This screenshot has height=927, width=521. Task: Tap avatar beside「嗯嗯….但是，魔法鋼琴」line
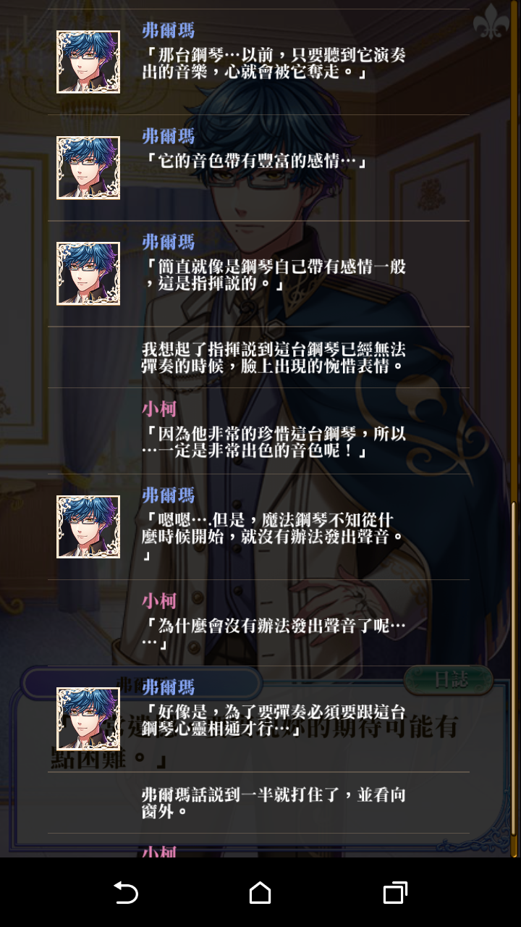(88, 527)
